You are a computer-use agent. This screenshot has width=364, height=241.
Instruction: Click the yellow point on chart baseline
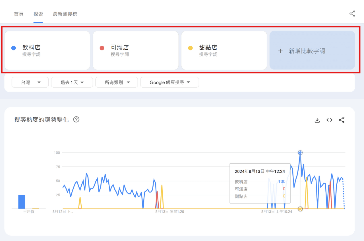click(x=300, y=209)
